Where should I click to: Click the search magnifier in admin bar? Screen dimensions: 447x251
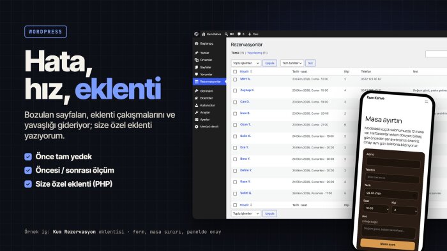tap(226, 34)
